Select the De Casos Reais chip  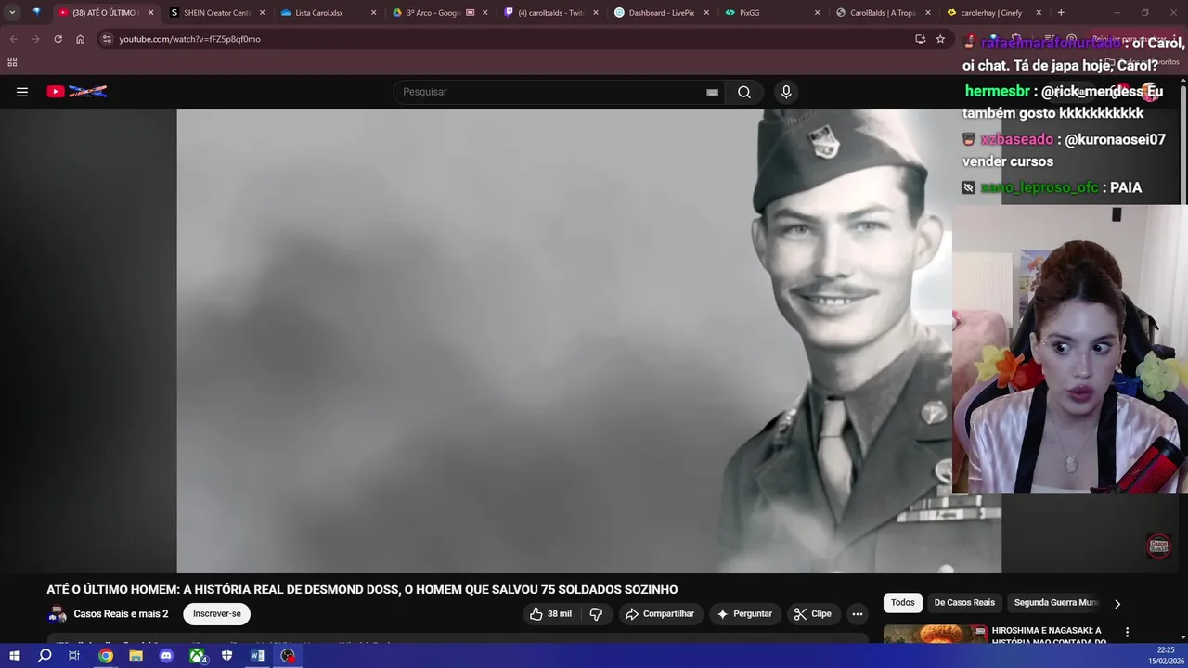pyautogui.click(x=964, y=603)
